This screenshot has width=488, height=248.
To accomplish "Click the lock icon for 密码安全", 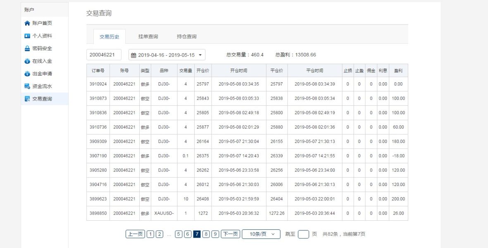I will pos(27,48).
